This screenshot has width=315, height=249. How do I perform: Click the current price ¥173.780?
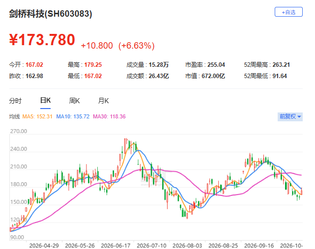42,40
